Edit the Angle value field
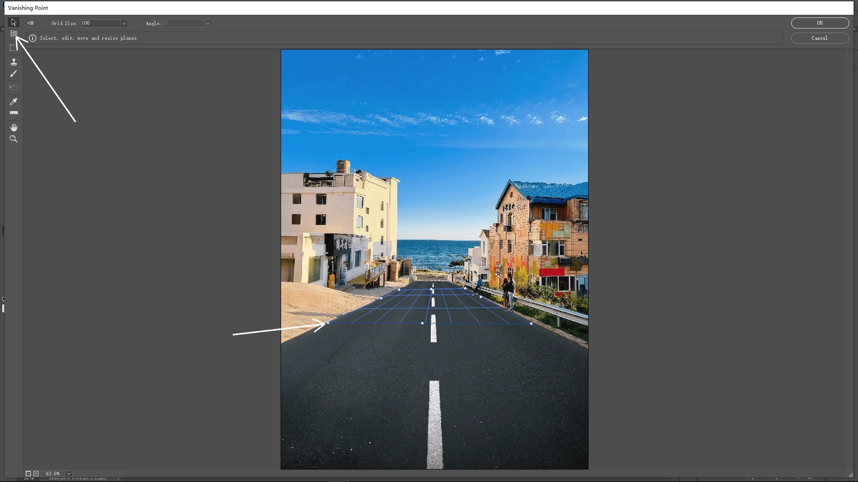 click(183, 24)
